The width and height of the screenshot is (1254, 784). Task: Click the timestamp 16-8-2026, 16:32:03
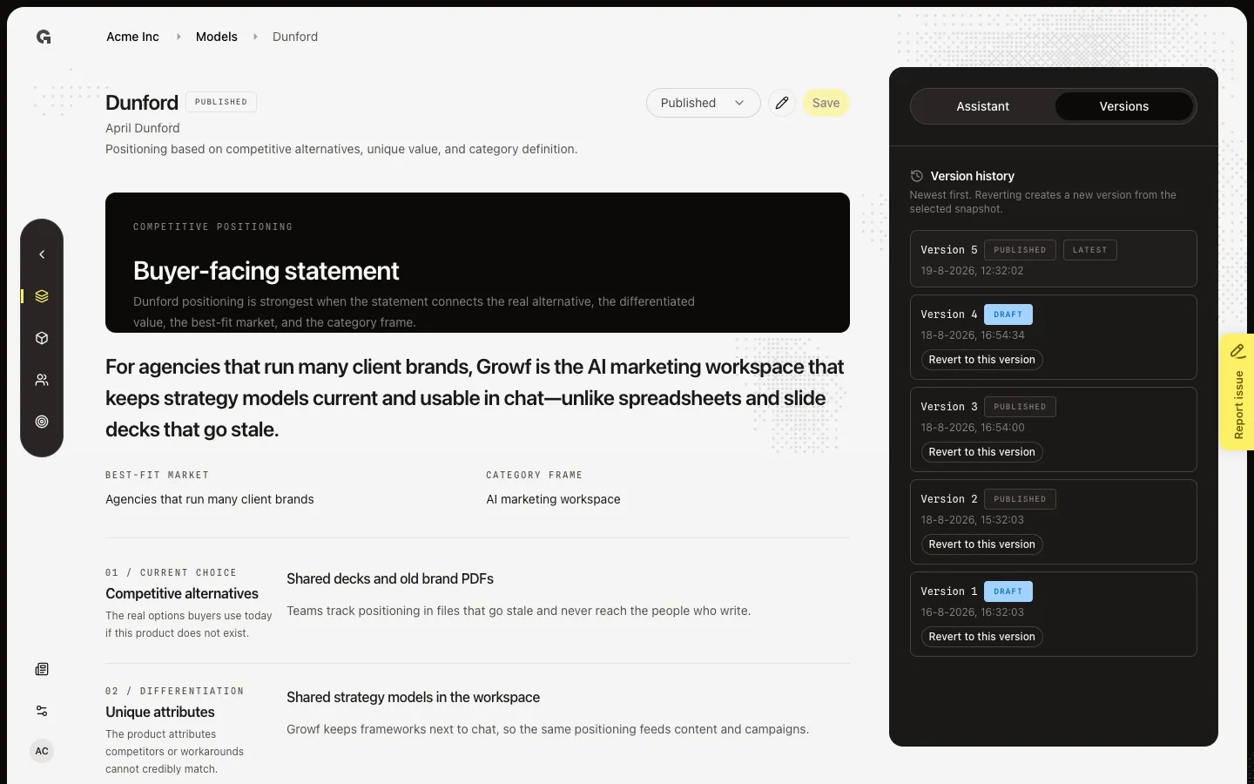tap(972, 612)
